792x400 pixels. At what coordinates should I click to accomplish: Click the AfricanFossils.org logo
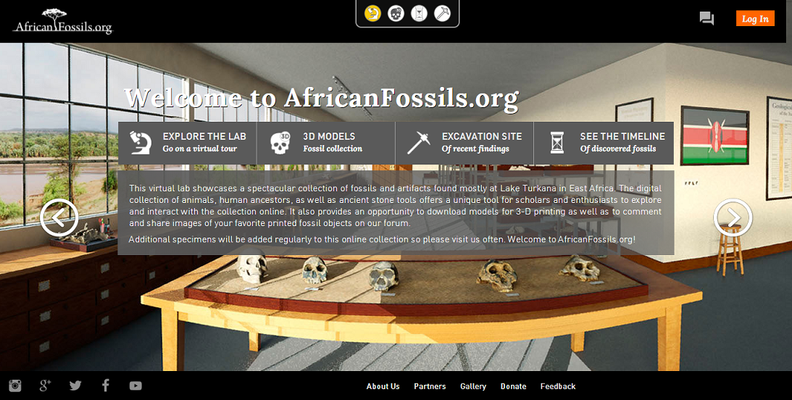[x=62, y=21]
